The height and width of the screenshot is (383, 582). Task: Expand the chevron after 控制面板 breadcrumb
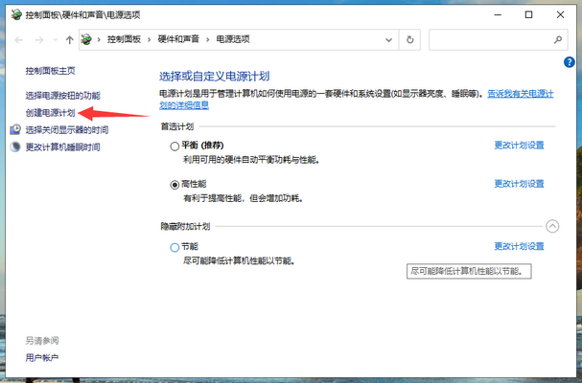click(x=150, y=39)
